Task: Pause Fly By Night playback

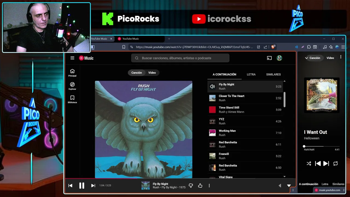Action: [x=82, y=186]
